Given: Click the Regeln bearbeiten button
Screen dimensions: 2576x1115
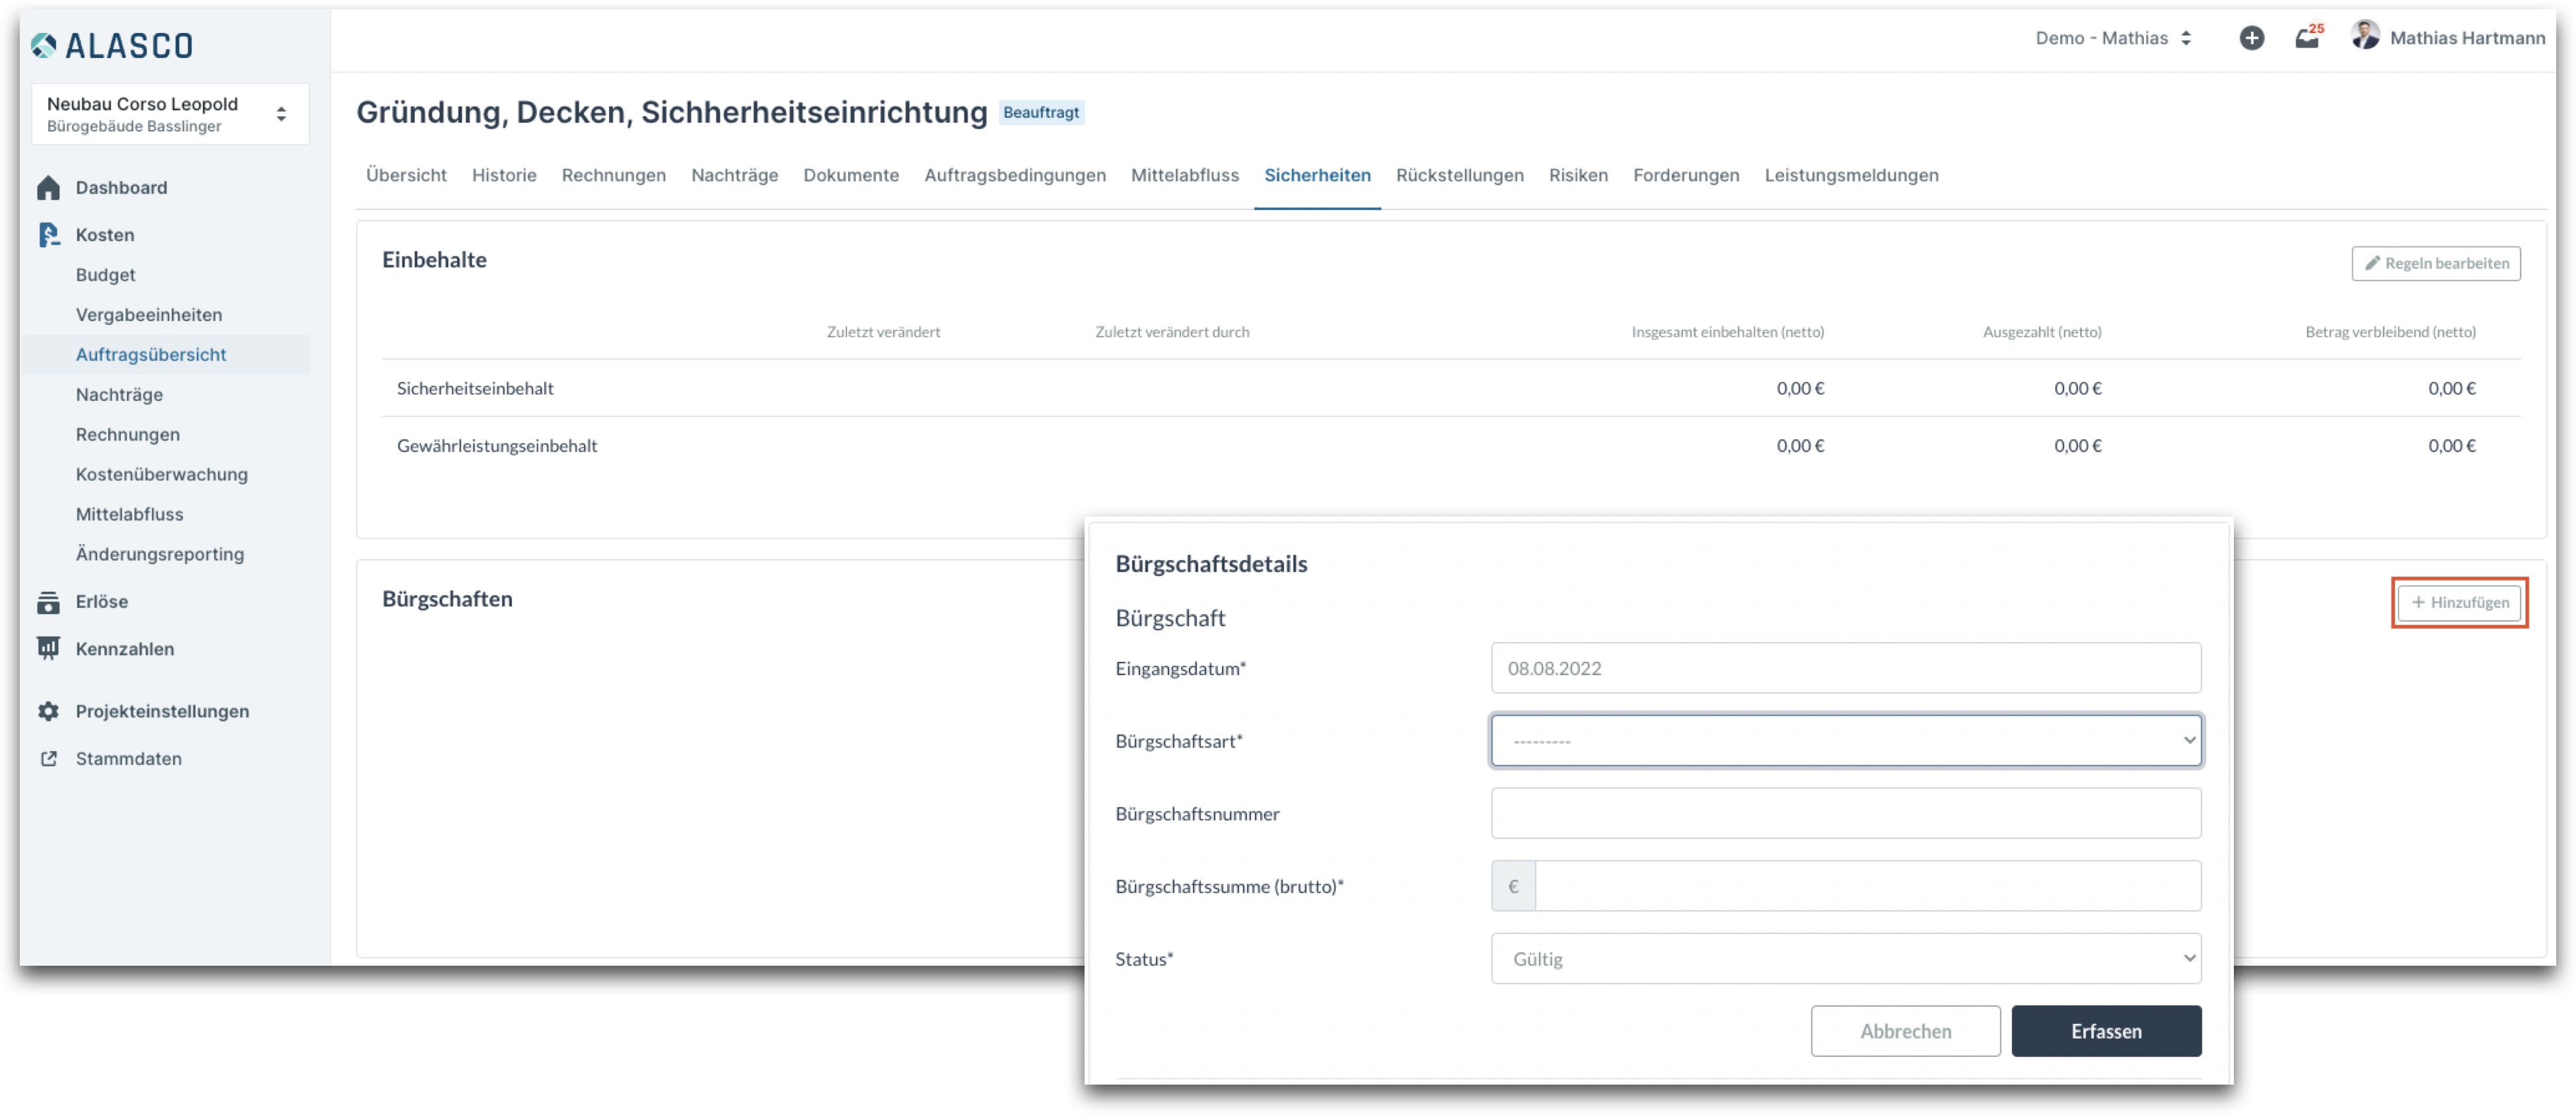Looking at the screenshot, I should point(2435,263).
